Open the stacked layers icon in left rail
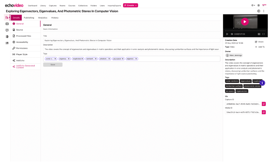This screenshot has height=168, width=275. (x=7, y=36)
